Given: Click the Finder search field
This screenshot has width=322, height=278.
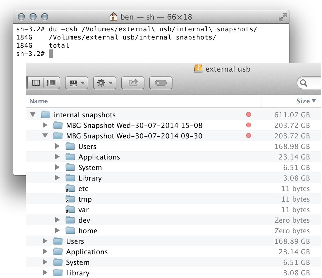Looking at the screenshot, I should 309,83.
